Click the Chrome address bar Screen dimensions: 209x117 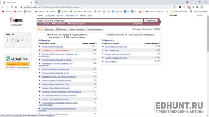(x=96, y=7)
